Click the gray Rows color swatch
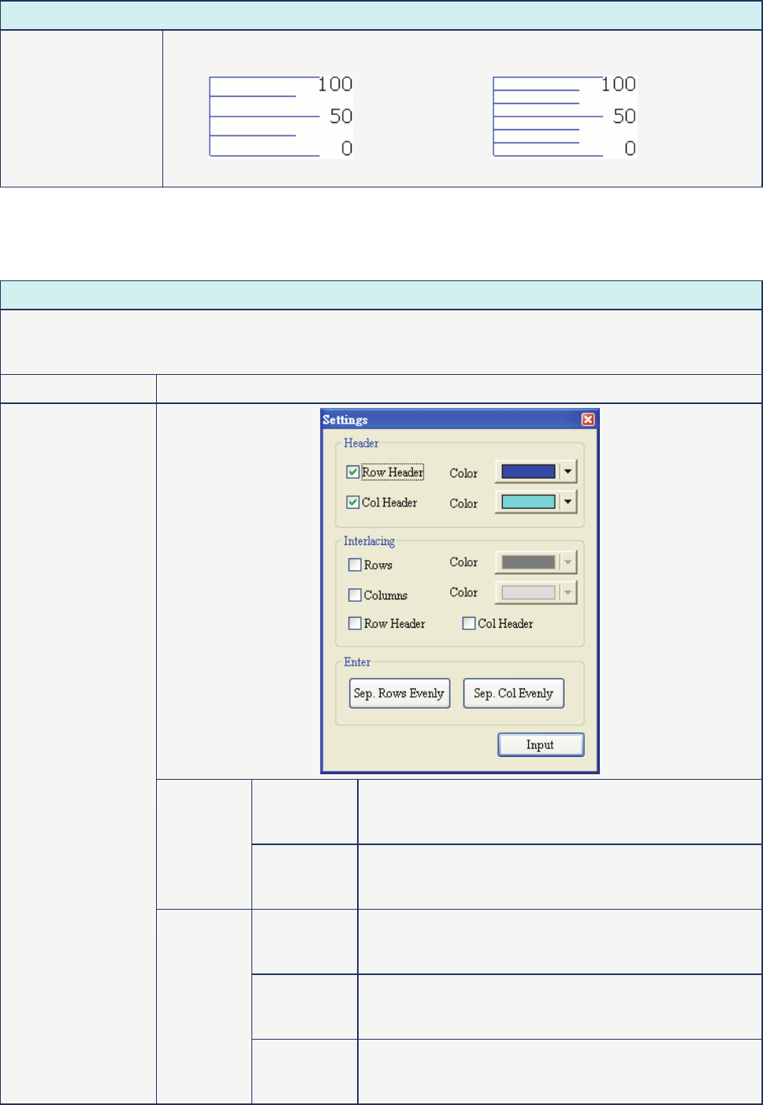This screenshot has height=1105, width=763. [x=528, y=562]
